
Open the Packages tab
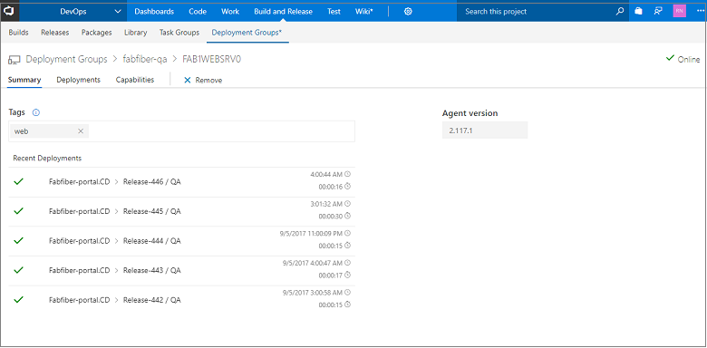(x=96, y=33)
